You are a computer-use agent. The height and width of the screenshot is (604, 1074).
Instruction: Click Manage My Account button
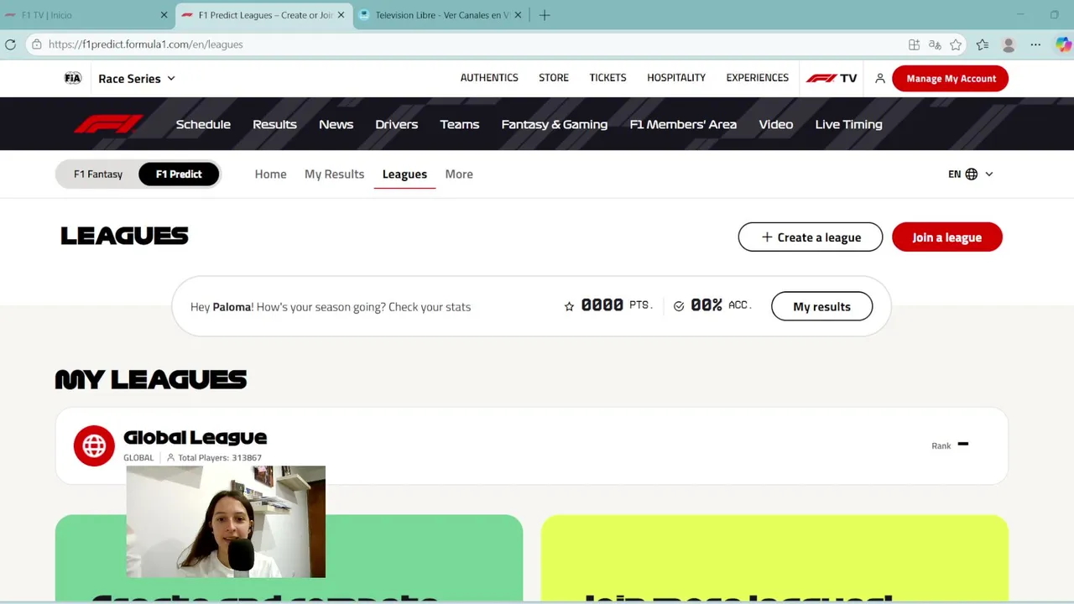[951, 78]
